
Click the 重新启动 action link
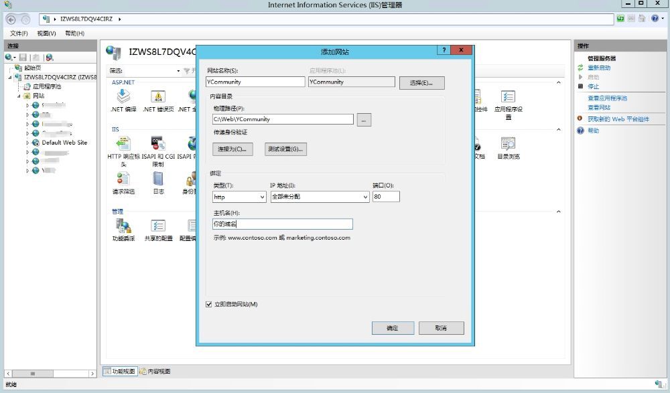tap(598, 68)
